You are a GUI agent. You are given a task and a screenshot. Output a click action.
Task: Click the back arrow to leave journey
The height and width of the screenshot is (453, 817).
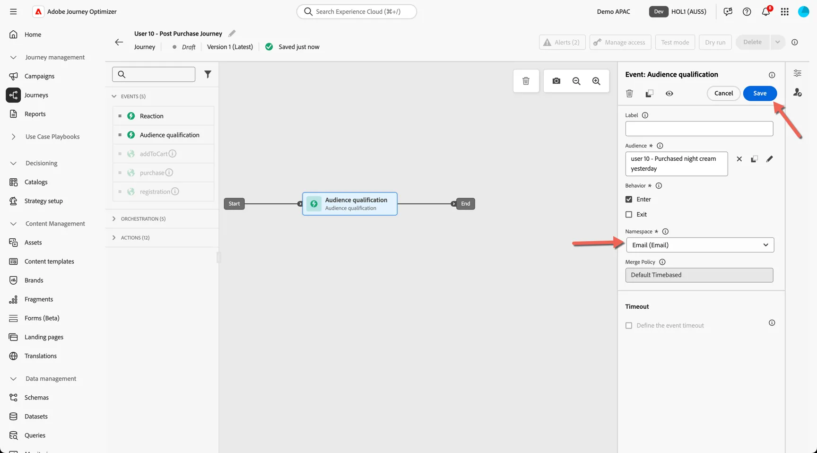point(119,42)
